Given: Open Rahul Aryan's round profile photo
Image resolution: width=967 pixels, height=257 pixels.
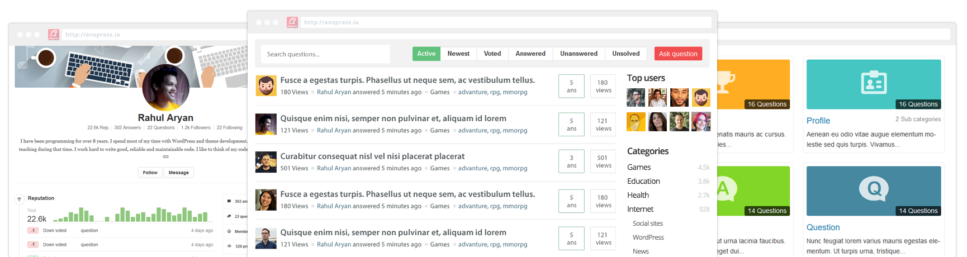Looking at the screenshot, I should [x=166, y=87].
